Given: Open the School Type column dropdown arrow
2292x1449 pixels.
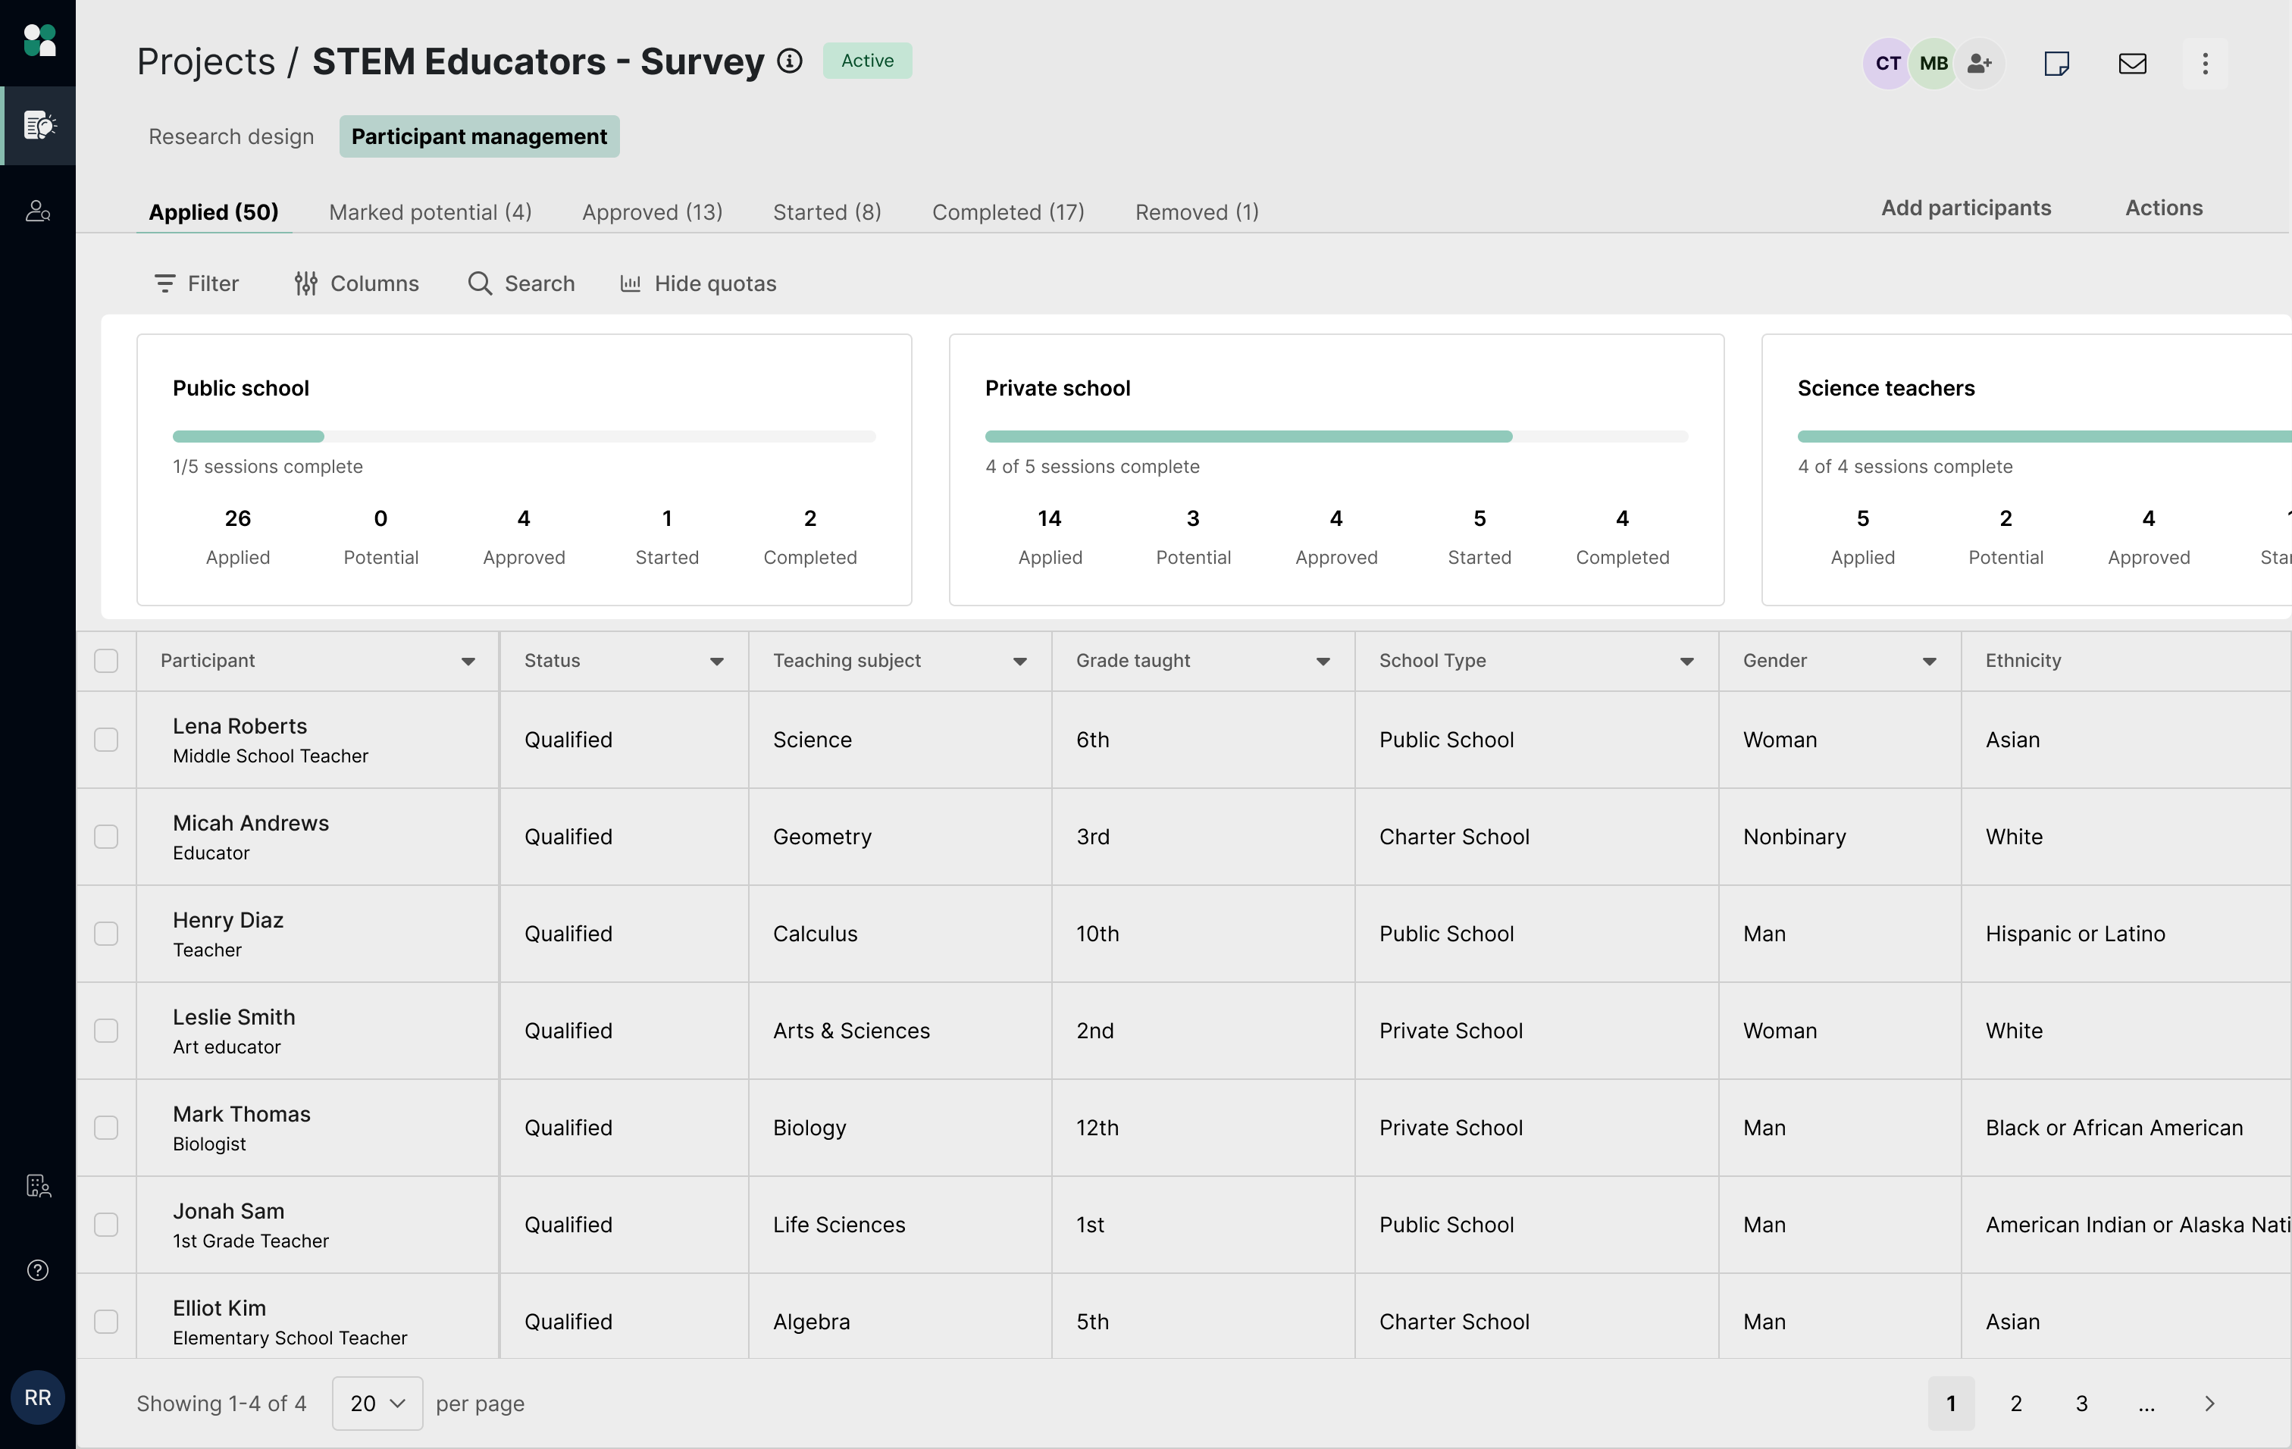Looking at the screenshot, I should pyautogui.click(x=1686, y=662).
